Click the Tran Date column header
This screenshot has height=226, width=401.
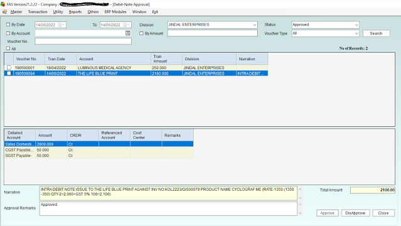tap(61, 59)
